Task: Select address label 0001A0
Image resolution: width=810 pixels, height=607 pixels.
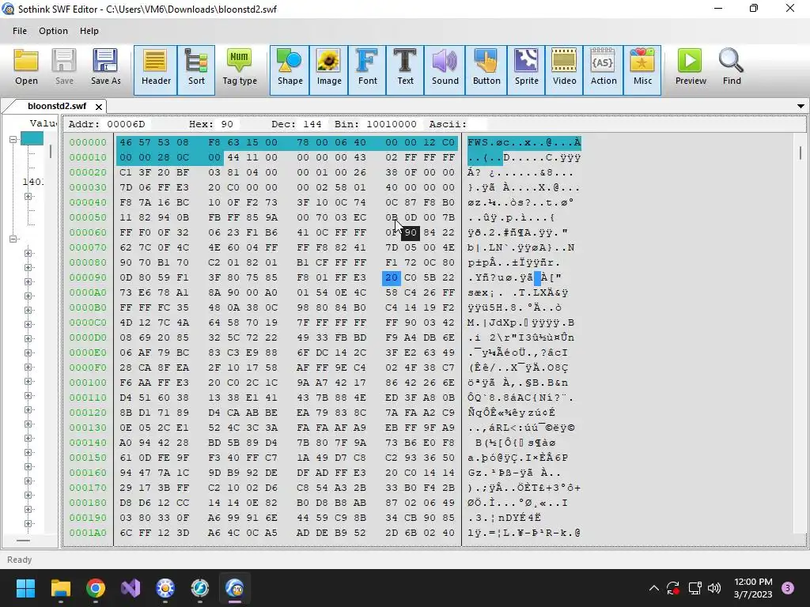Action: [x=88, y=533]
